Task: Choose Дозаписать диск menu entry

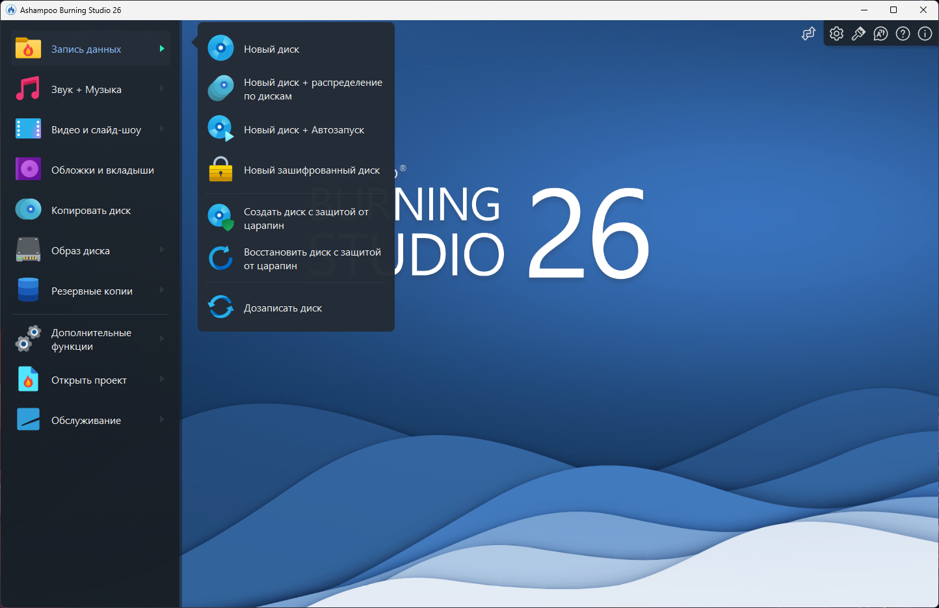Action: 282,308
